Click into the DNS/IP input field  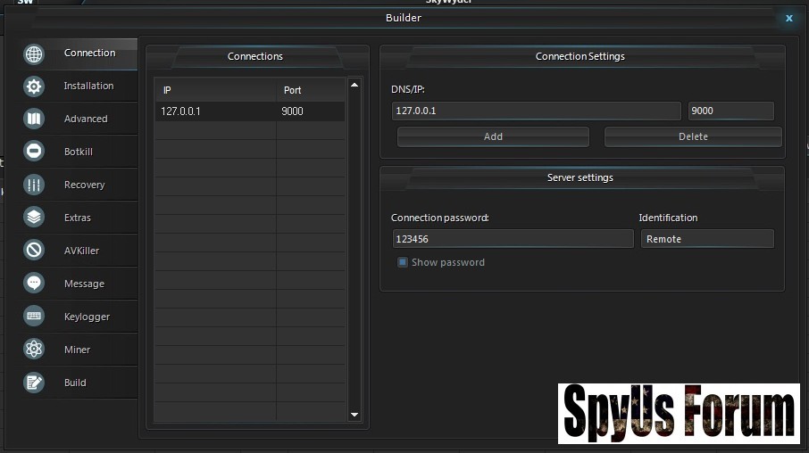coord(536,111)
